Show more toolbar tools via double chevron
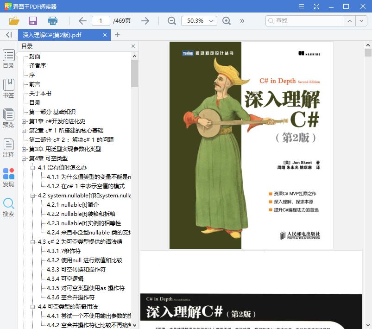Screen dimensions: 372x329 242,21
